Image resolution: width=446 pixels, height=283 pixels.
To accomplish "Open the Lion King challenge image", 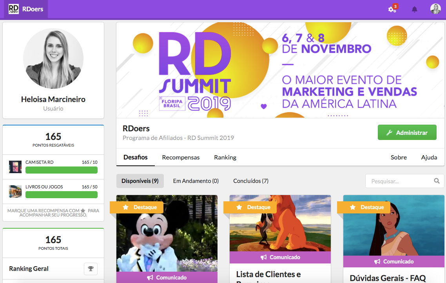I will (x=280, y=223).
